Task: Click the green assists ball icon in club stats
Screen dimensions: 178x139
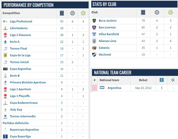Action: pos(170,12)
